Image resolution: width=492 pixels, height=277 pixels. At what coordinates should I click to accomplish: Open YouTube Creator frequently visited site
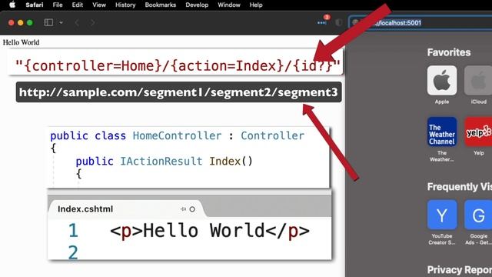442,222
